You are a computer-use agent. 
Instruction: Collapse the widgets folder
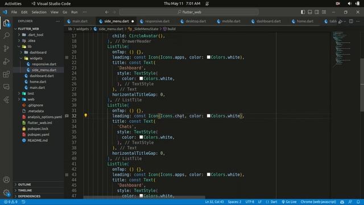click(21, 58)
